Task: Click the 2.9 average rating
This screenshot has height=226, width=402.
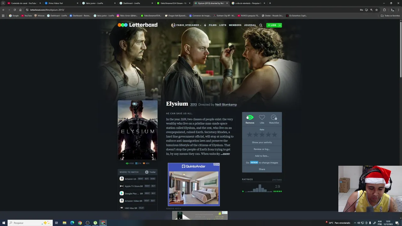Action: coord(277,186)
